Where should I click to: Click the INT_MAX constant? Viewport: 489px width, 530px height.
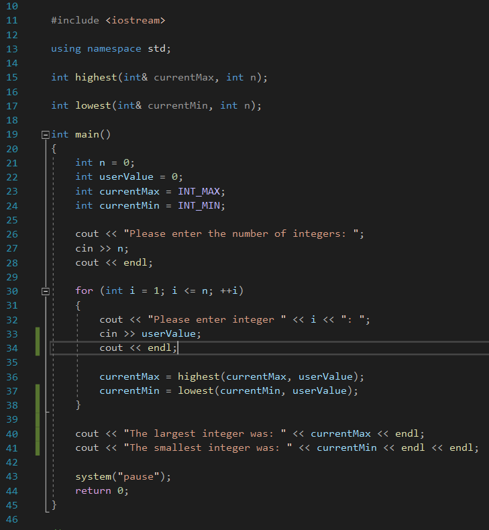pyautogui.click(x=199, y=192)
